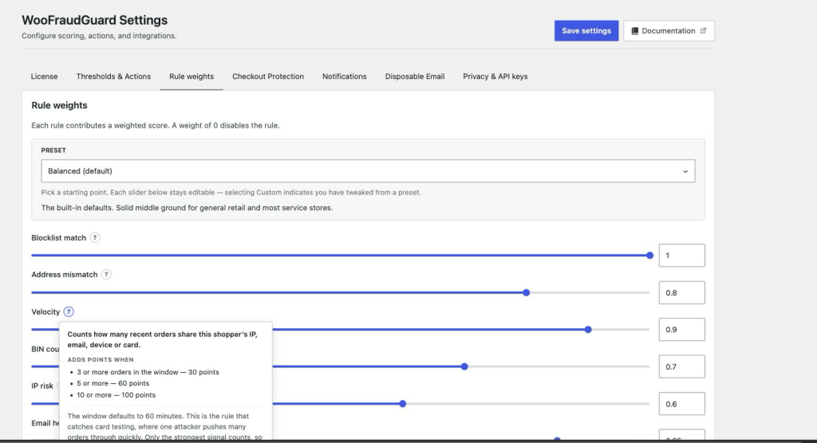Click the 'IP risk' label
The height and width of the screenshot is (443, 817).
(x=42, y=386)
